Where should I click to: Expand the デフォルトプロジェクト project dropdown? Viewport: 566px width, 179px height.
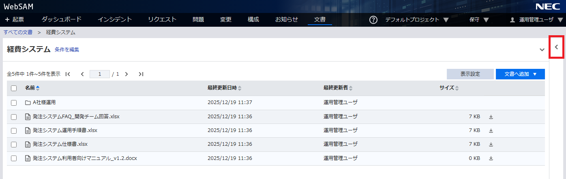pyautogui.click(x=417, y=20)
